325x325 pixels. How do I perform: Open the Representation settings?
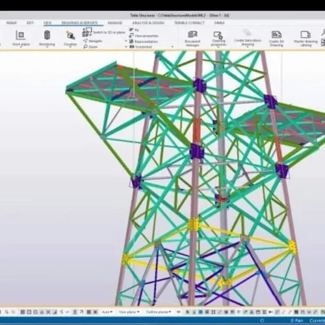144,41
